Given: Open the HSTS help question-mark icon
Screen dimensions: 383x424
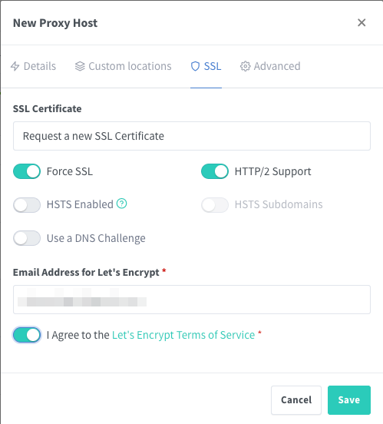Looking at the screenshot, I should [x=121, y=204].
